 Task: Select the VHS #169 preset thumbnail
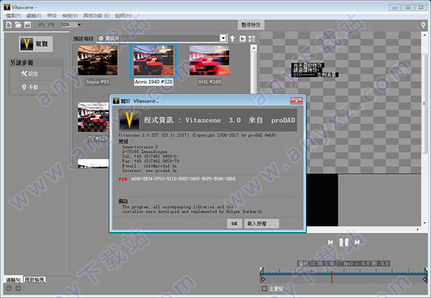click(x=210, y=60)
